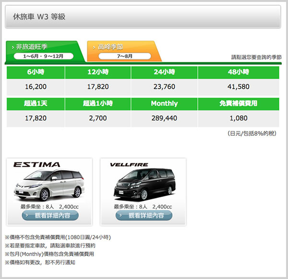Screen dimensions: 288x279
Task: Click the white Estima van photo
Action: click(x=49, y=185)
